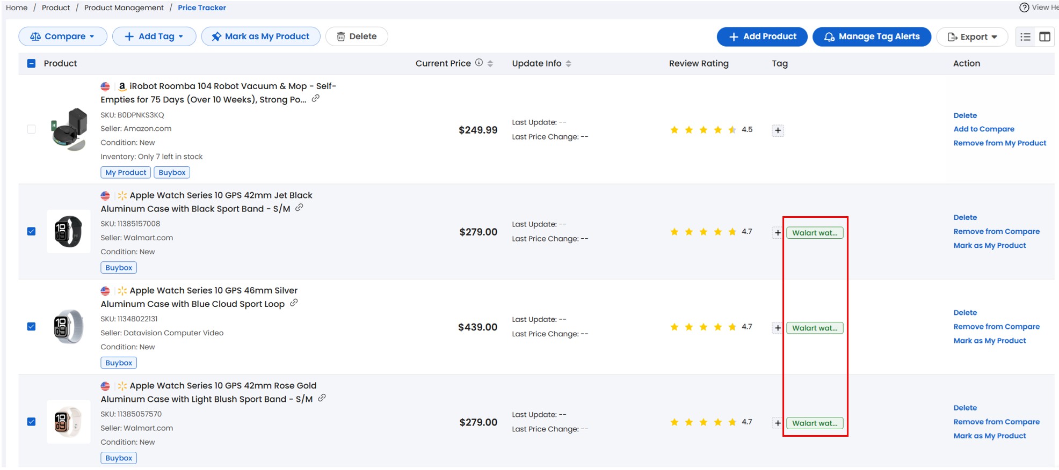The height and width of the screenshot is (470, 1059).
Task: Open View Help icon at top right
Action: pos(1024,8)
